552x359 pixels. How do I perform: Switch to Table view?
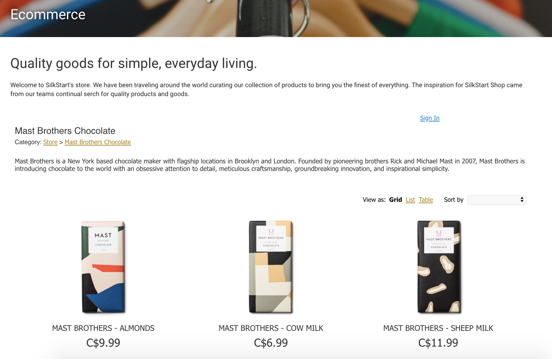pyautogui.click(x=426, y=200)
